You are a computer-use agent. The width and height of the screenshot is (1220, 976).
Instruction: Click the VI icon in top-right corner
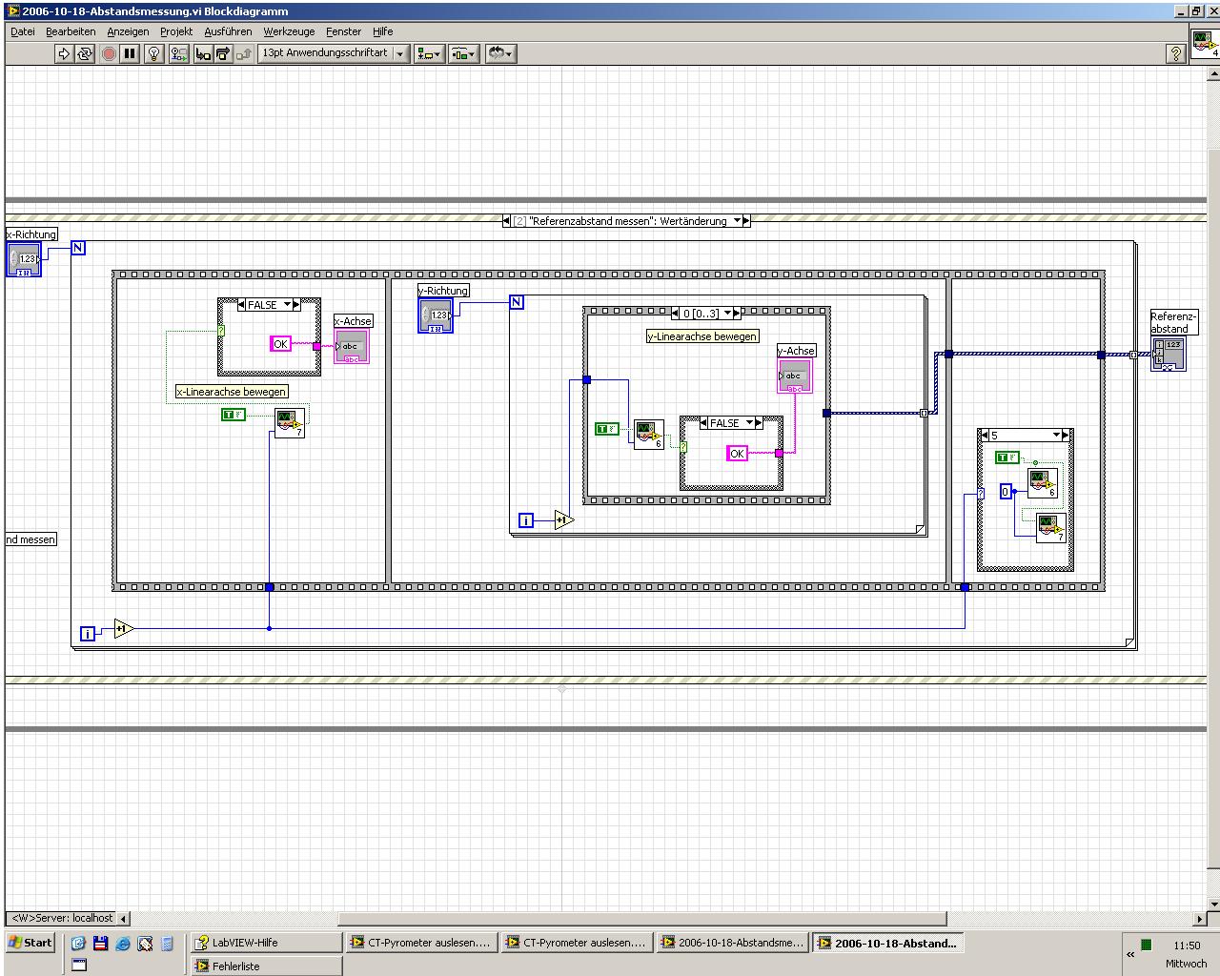pos(1206,44)
